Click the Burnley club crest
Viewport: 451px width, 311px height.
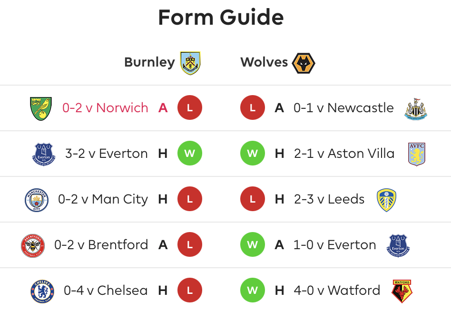[x=190, y=63]
